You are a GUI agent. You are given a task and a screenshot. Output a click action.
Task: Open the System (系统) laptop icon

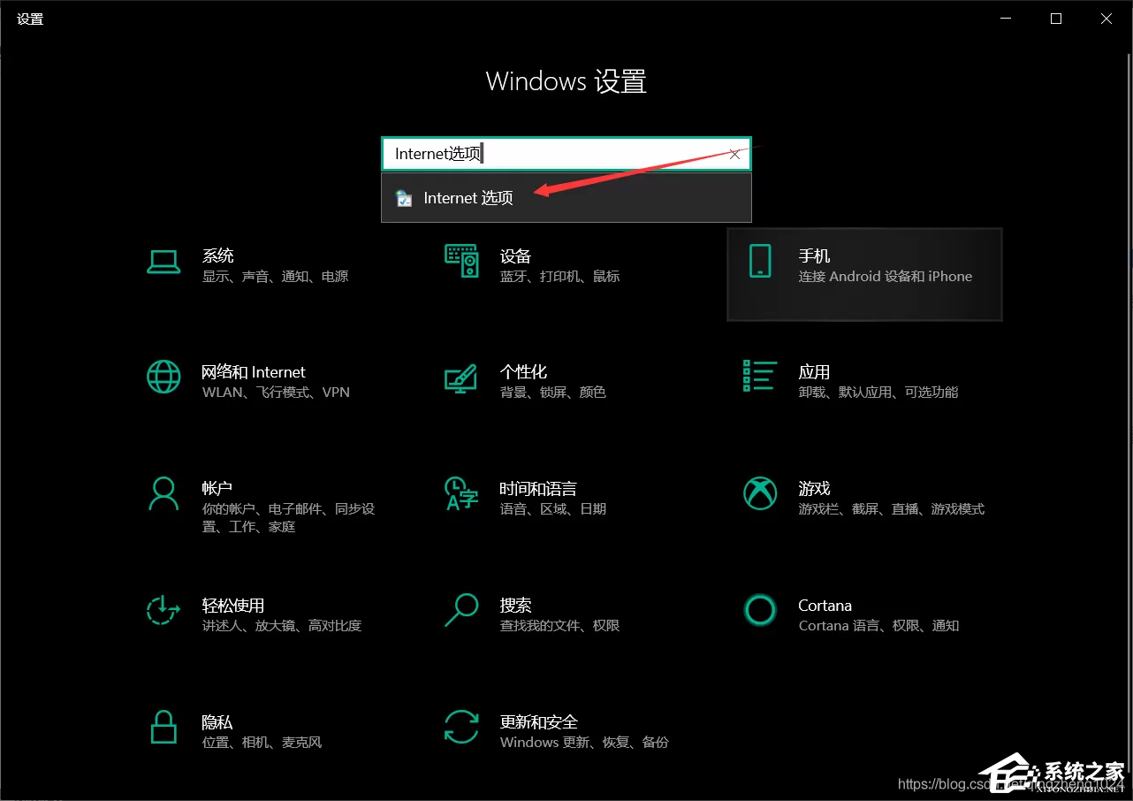(x=163, y=261)
